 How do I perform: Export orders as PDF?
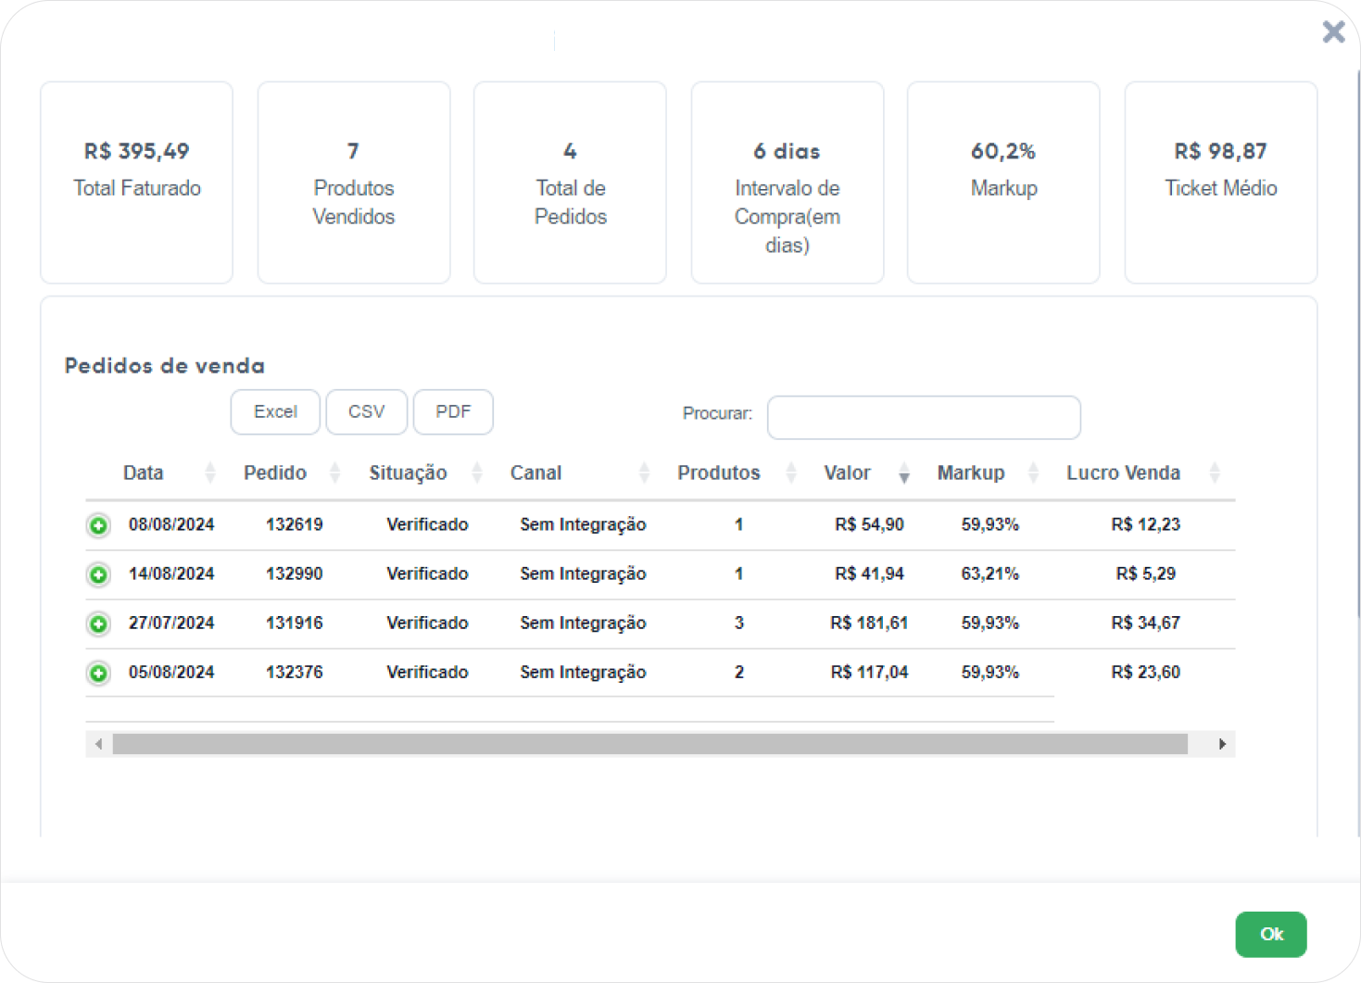pos(453,411)
